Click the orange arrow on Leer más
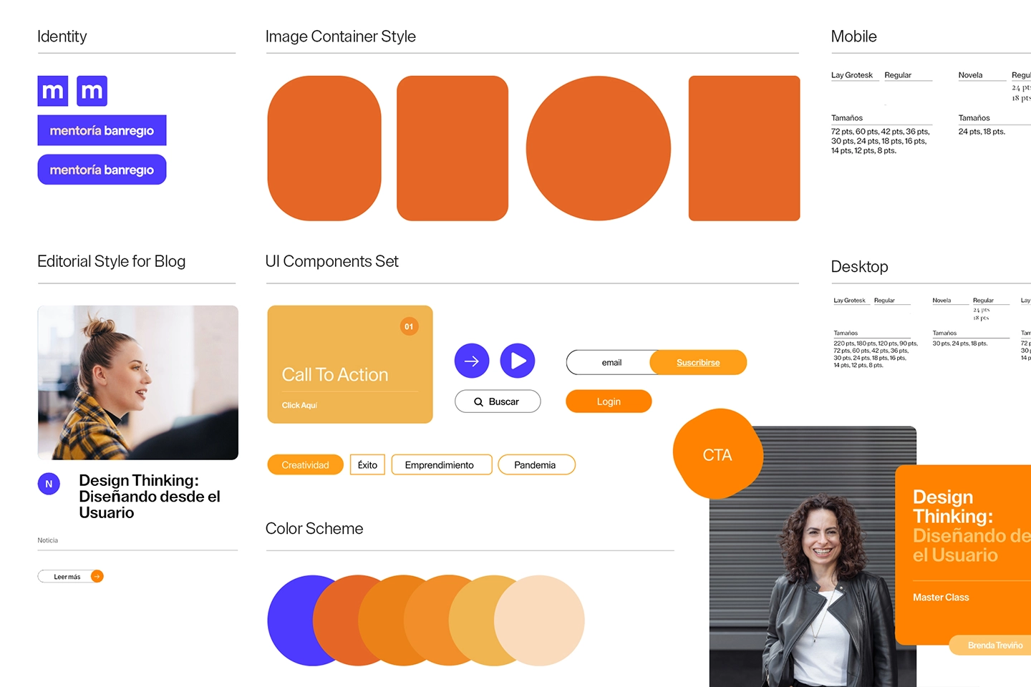The image size is (1031, 687). pos(97,576)
